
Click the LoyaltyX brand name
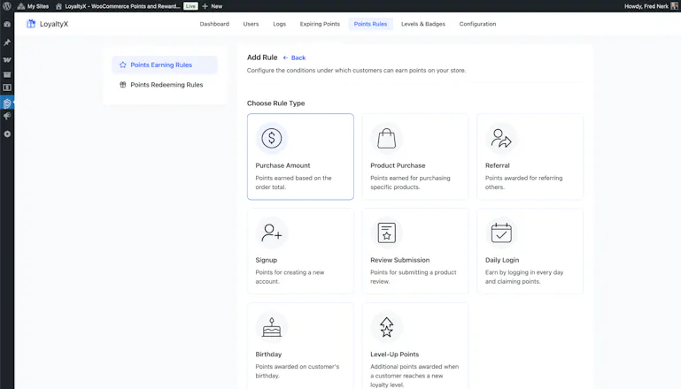[x=54, y=24]
